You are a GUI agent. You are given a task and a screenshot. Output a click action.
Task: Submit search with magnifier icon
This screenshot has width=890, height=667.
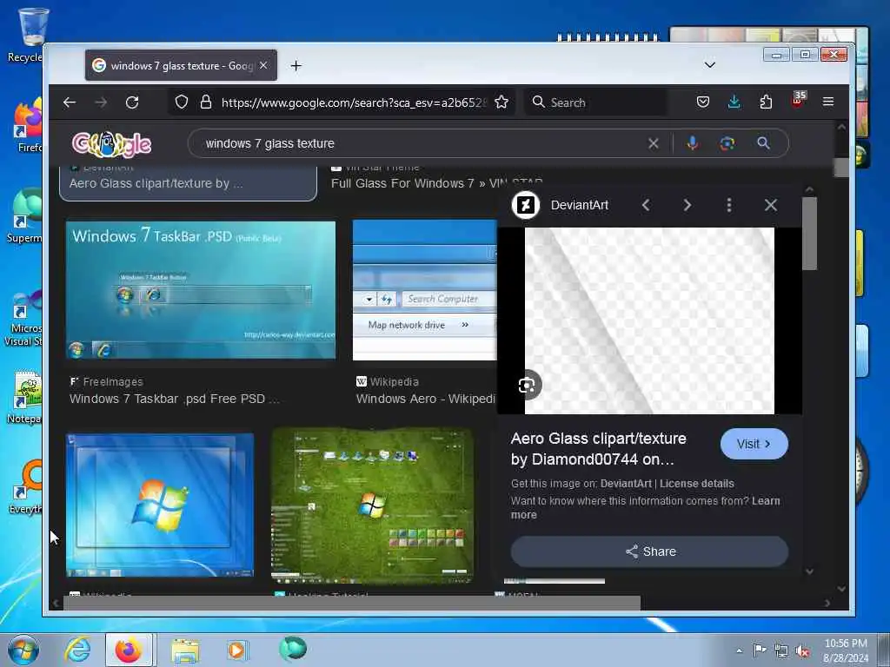[x=763, y=143]
